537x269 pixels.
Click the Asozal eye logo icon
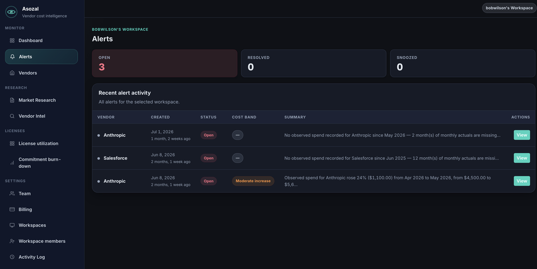11,12
